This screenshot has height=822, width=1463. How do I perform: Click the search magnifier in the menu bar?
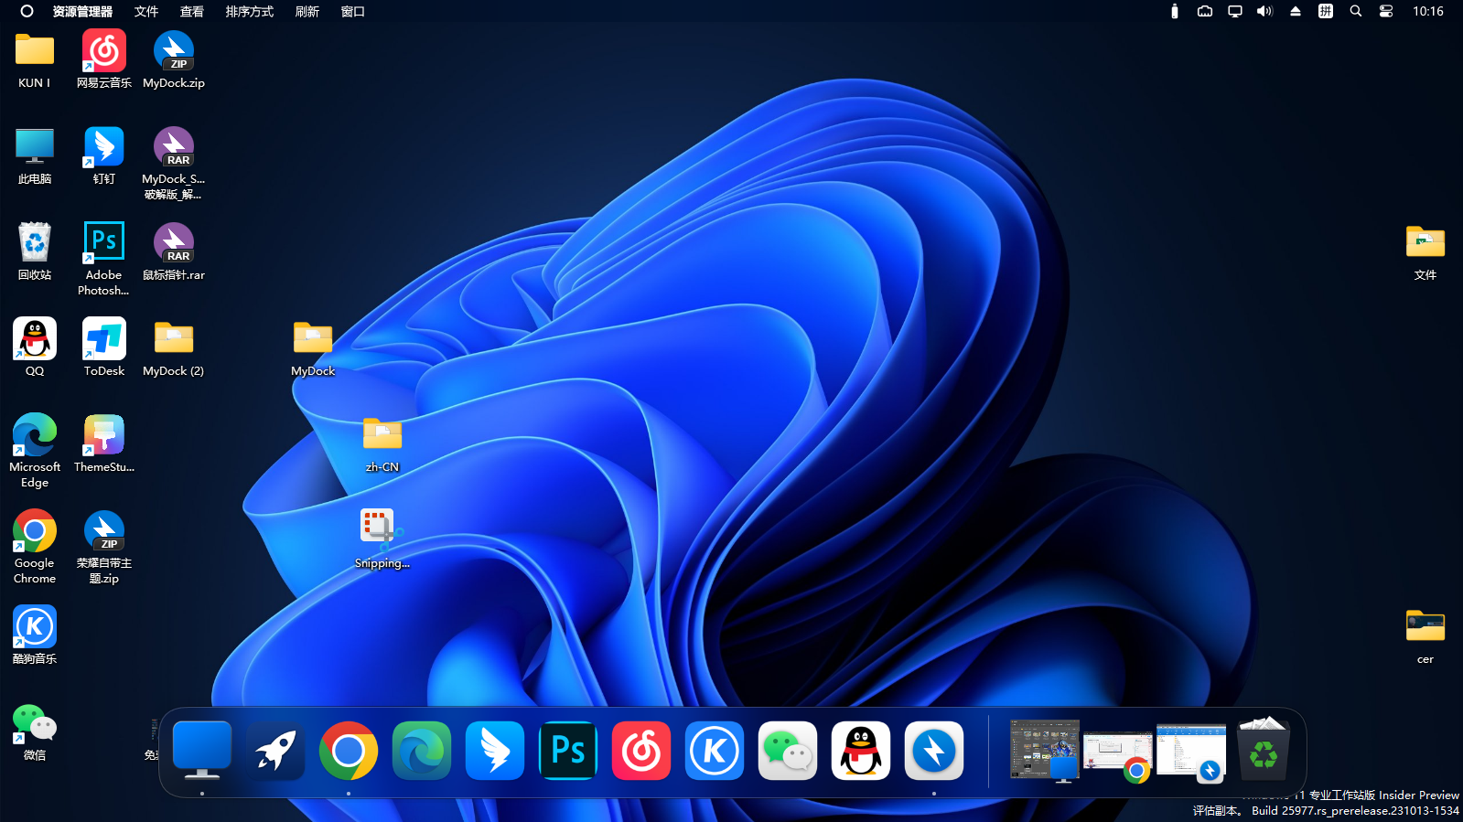pyautogui.click(x=1355, y=12)
